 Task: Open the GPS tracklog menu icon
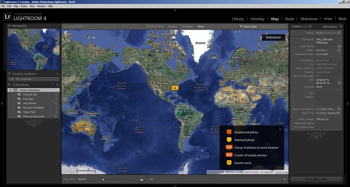coord(152,179)
